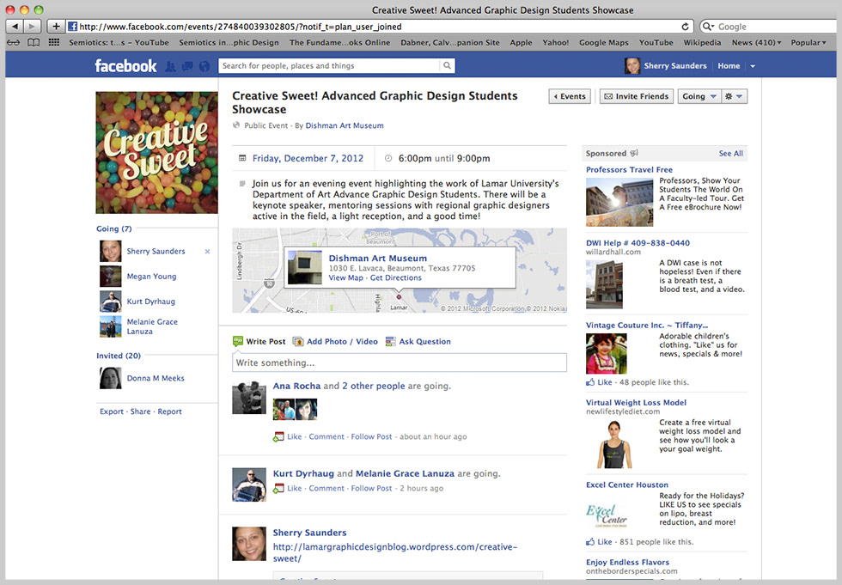
Task: Click the Share link
Action: pyautogui.click(x=140, y=411)
